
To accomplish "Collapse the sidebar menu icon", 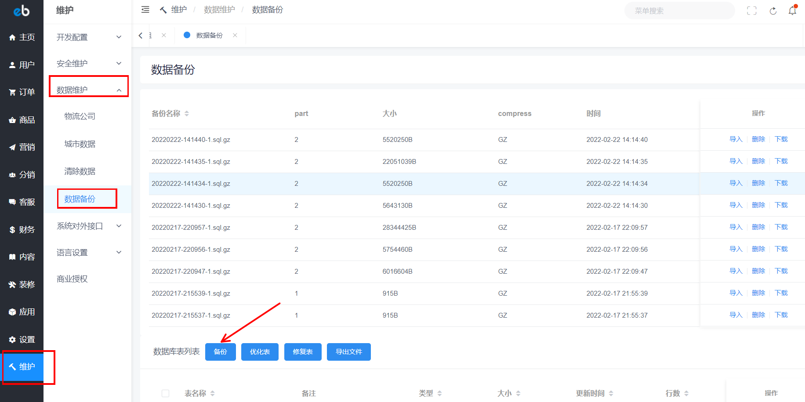I will (145, 10).
